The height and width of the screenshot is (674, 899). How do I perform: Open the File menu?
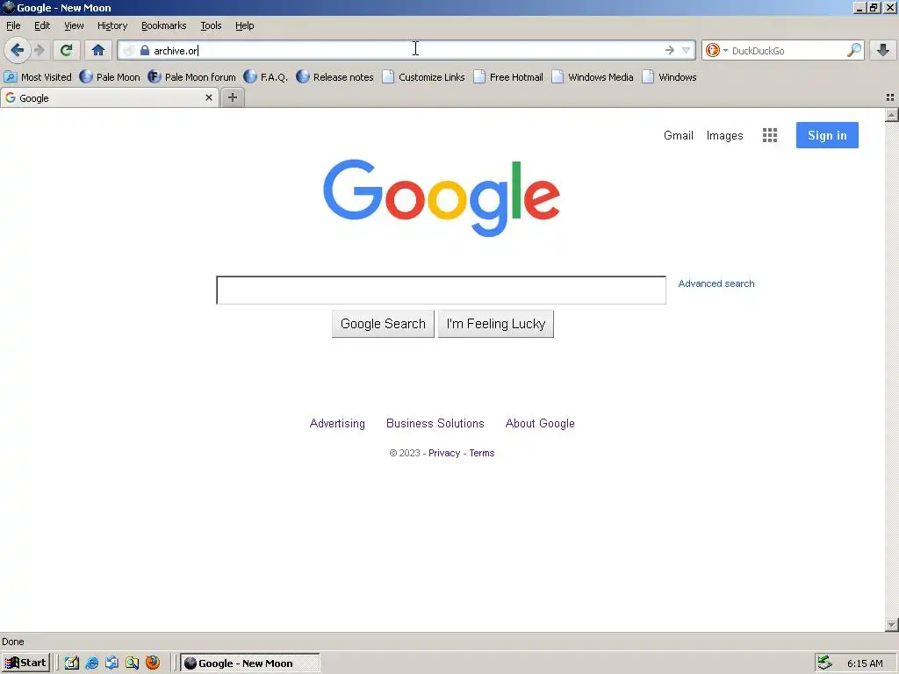pyautogui.click(x=13, y=25)
